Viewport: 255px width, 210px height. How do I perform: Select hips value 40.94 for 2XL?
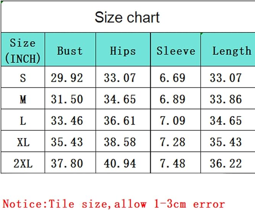pyautogui.click(x=120, y=163)
